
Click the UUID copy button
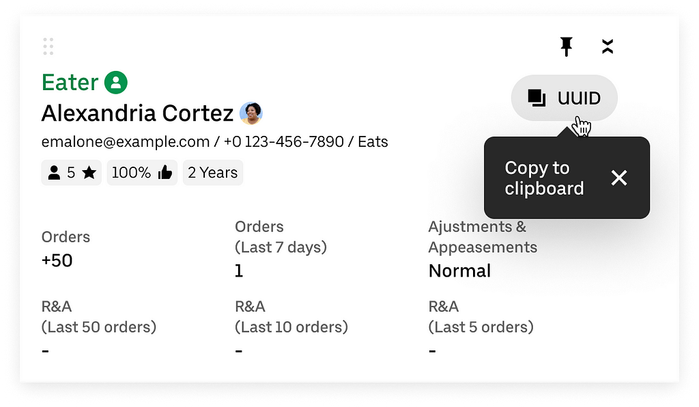[564, 98]
